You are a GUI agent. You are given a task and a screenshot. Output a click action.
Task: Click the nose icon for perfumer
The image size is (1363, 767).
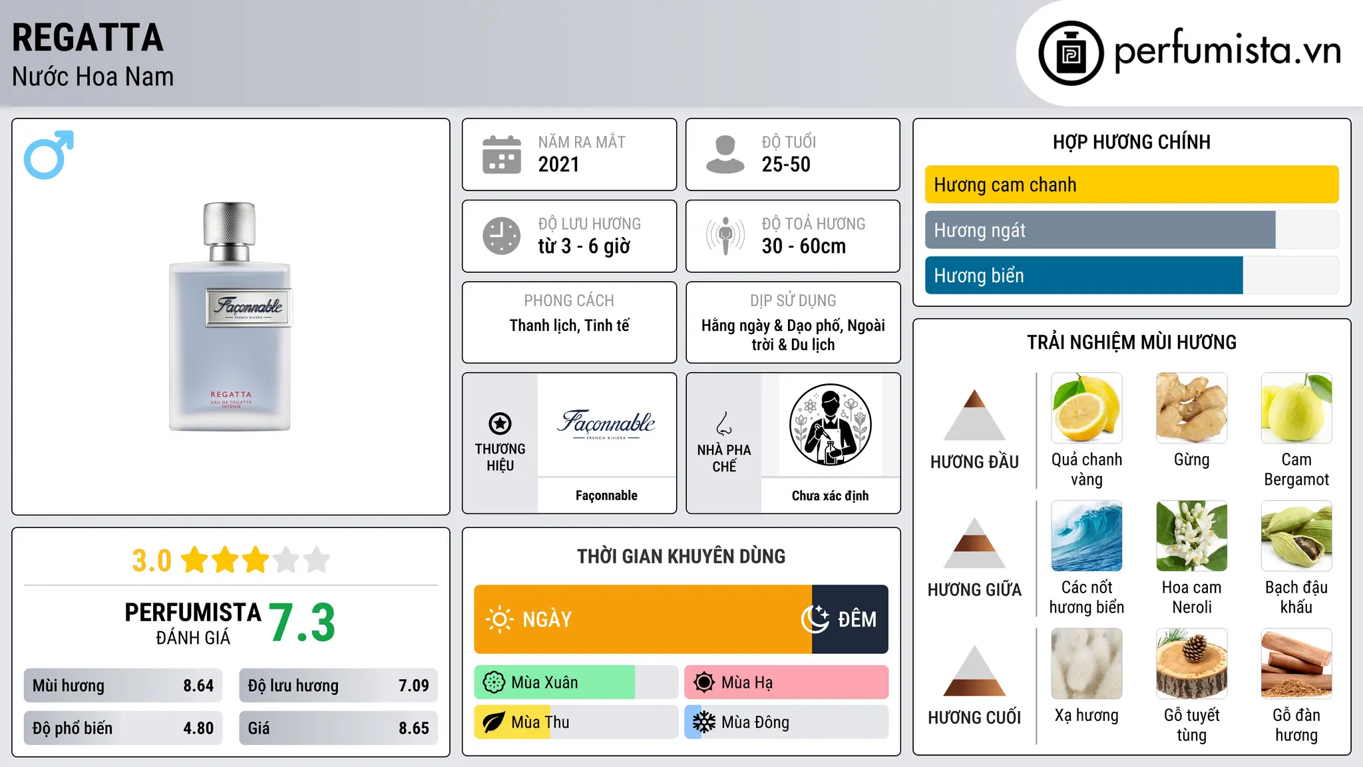coord(724,423)
